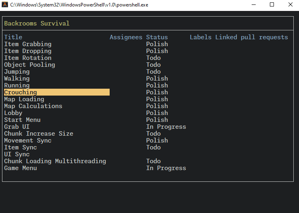Screen dimensions: 299x213
Task: Select Chunk Loading Multithreading row
Action: point(55,161)
